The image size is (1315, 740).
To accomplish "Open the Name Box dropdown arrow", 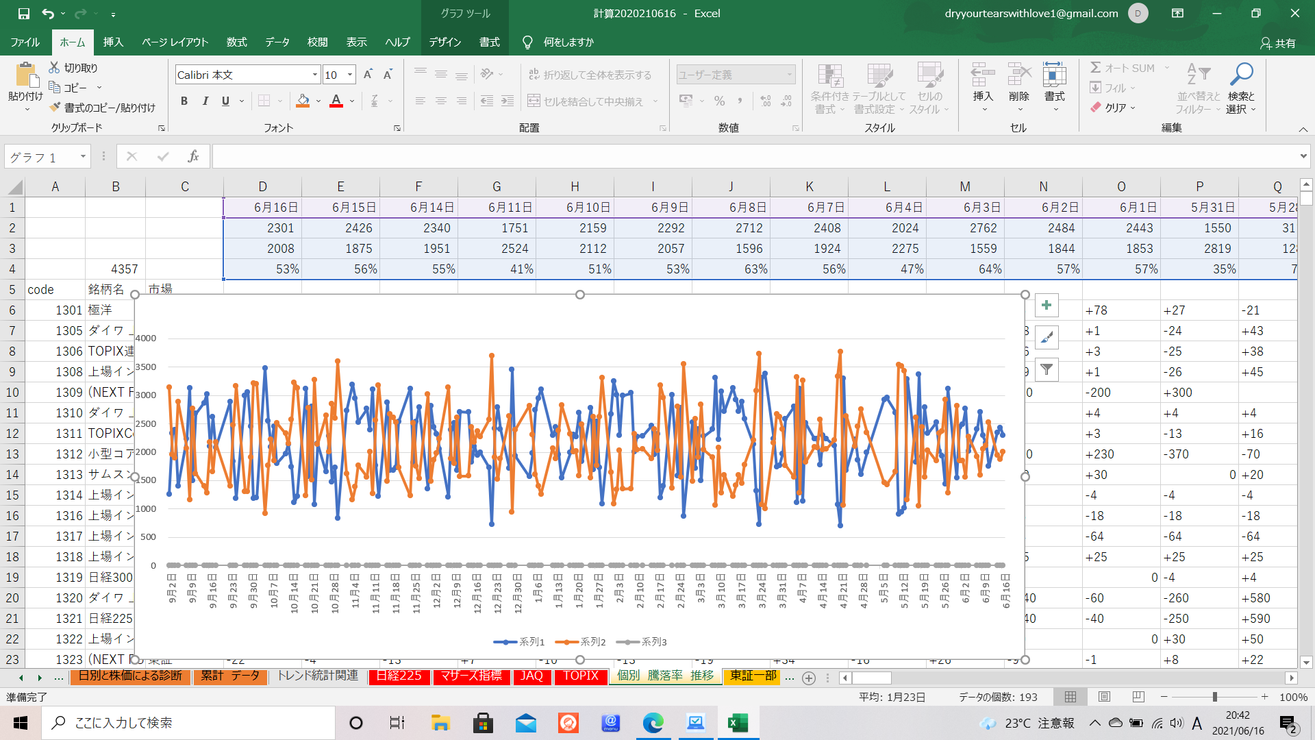I will pos(83,157).
